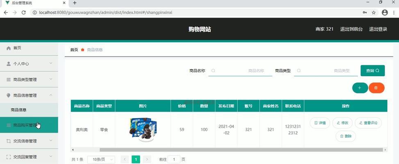Viewport: 399px width, 164px height.
Task: Open the saved password key icon
Action: tap(365, 12)
